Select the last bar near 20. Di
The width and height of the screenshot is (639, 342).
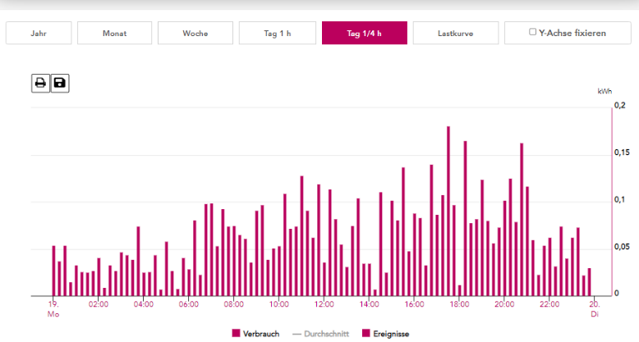[589, 282]
